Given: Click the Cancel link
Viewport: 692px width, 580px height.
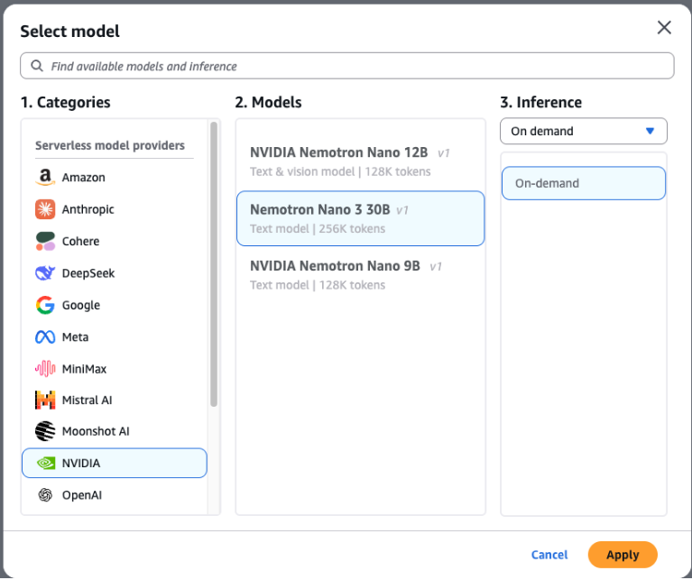Looking at the screenshot, I should coord(549,555).
